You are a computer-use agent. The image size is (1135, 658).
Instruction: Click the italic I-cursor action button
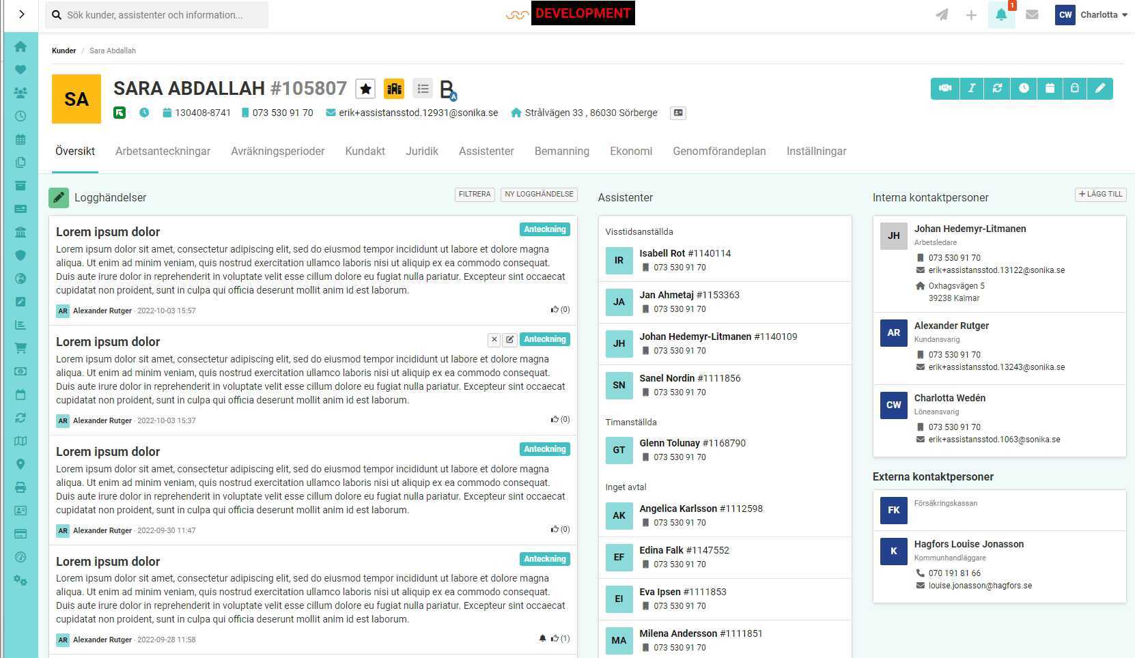tap(971, 89)
